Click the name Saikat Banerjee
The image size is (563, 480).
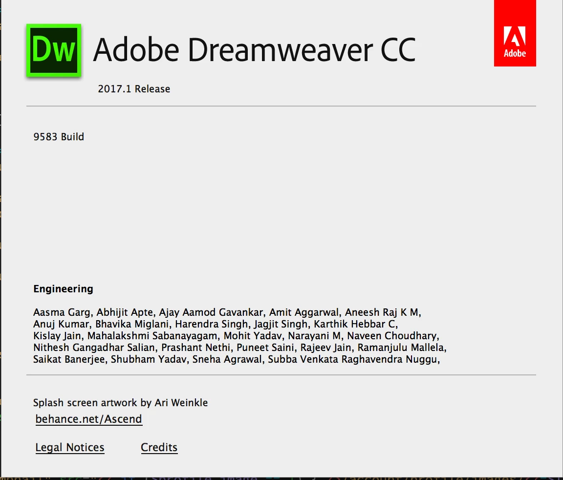click(x=68, y=359)
